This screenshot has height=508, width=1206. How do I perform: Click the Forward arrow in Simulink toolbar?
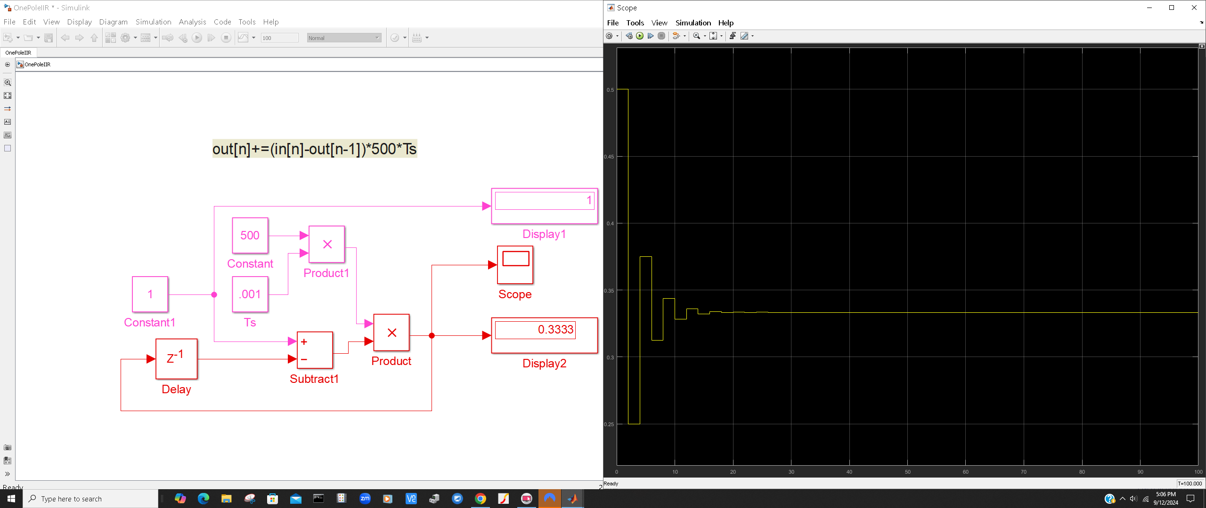tap(79, 38)
